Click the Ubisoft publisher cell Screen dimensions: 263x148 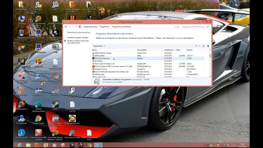click(140, 58)
